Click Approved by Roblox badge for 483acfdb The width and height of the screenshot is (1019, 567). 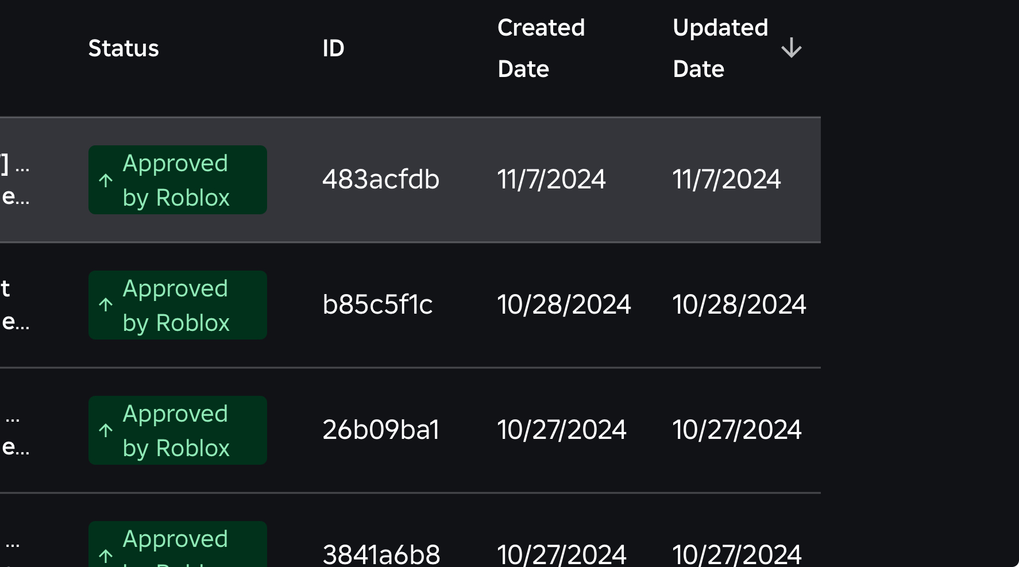pos(178,180)
